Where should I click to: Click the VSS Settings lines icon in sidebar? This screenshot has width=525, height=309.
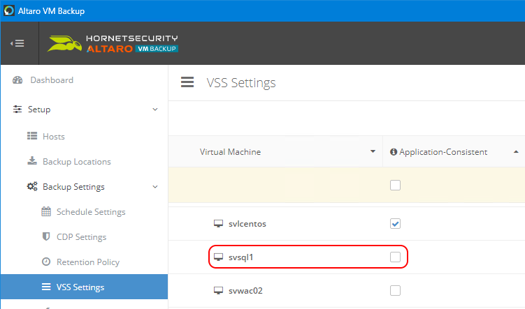click(x=46, y=287)
